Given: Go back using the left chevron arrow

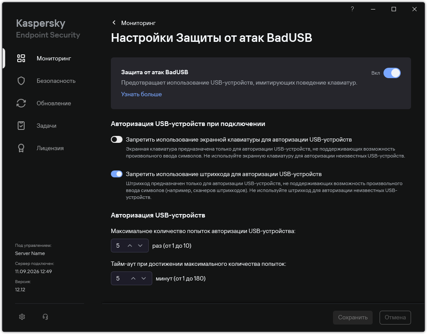Looking at the screenshot, I should click(x=114, y=22).
